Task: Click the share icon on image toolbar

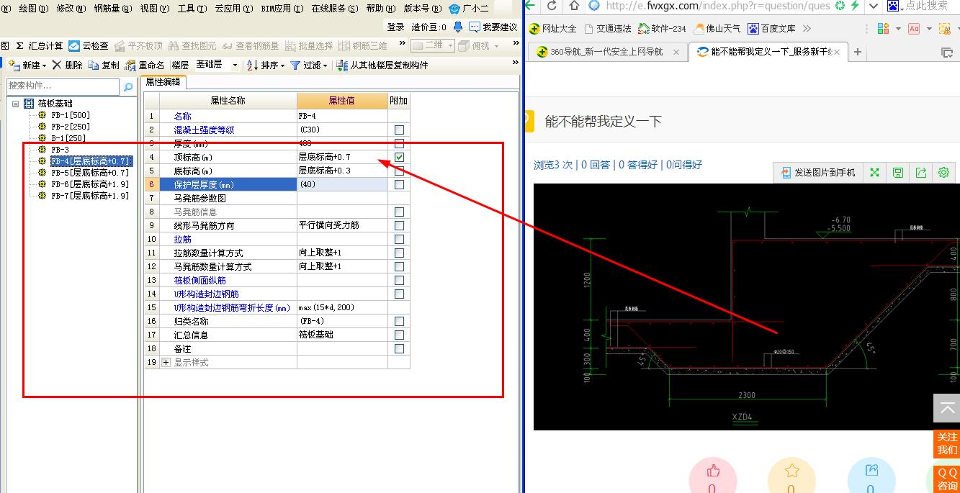Action: pos(921,173)
